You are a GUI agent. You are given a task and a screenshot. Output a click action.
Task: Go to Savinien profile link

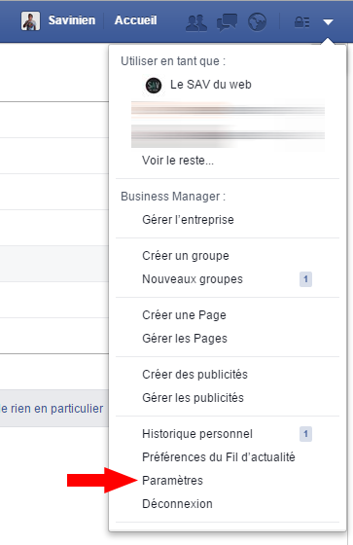pos(72,20)
